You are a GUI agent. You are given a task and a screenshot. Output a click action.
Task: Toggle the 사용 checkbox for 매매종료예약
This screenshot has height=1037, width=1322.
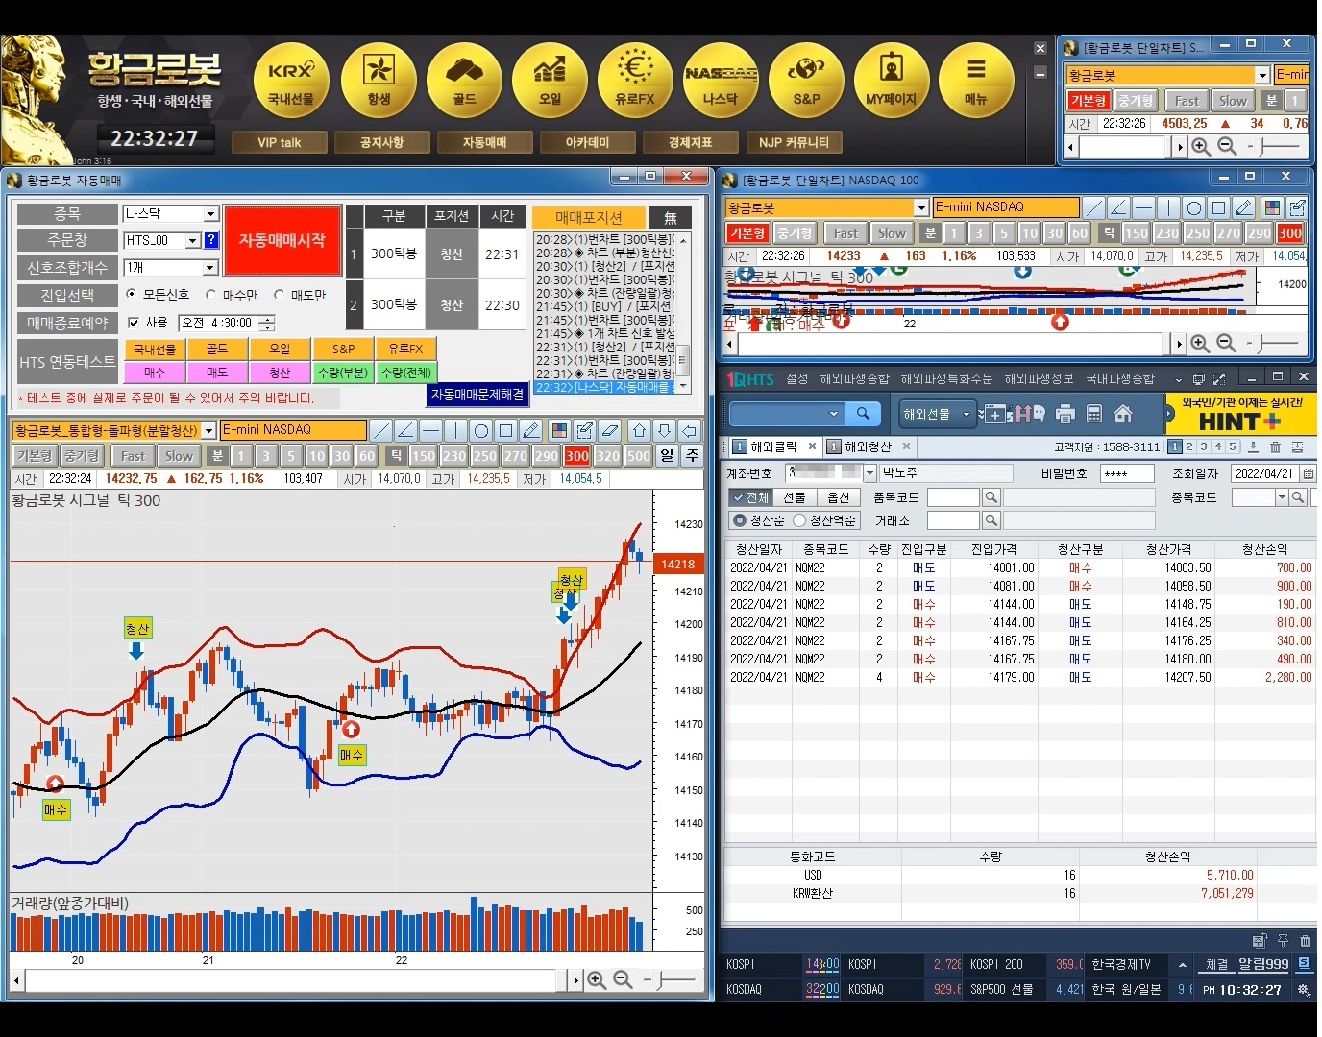click(134, 323)
